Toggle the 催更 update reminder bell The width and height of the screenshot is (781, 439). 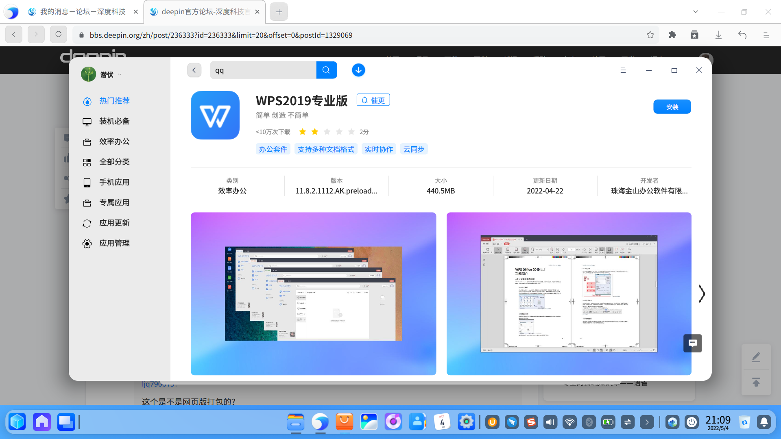[373, 100]
